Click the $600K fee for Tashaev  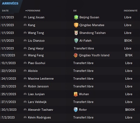130,110
